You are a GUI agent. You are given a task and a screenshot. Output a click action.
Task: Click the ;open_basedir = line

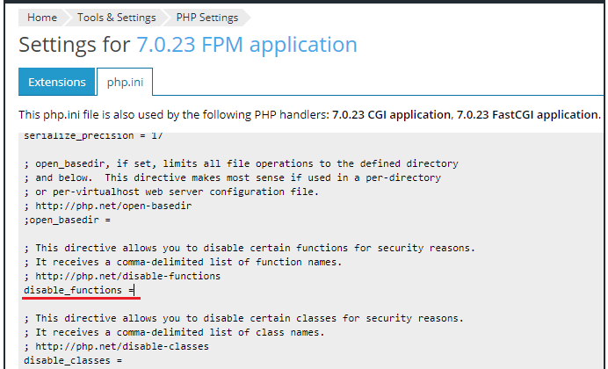coord(67,220)
